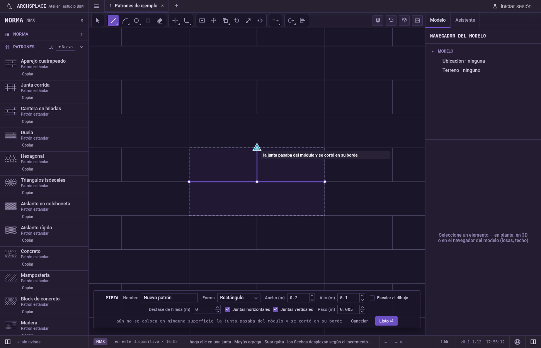This screenshot has height=348, width=541.
Task: Click the globe language icon in status bar
Action: tap(517, 342)
